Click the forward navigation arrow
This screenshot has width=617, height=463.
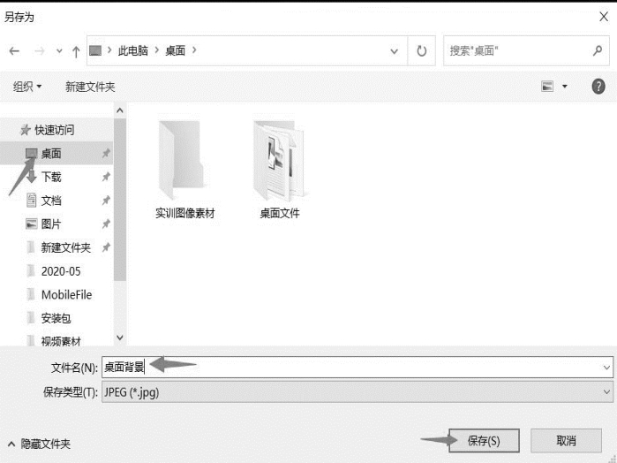tap(40, 51)
